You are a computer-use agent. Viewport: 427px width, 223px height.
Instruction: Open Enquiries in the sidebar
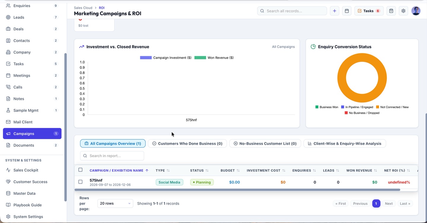(x=32, y=6)
